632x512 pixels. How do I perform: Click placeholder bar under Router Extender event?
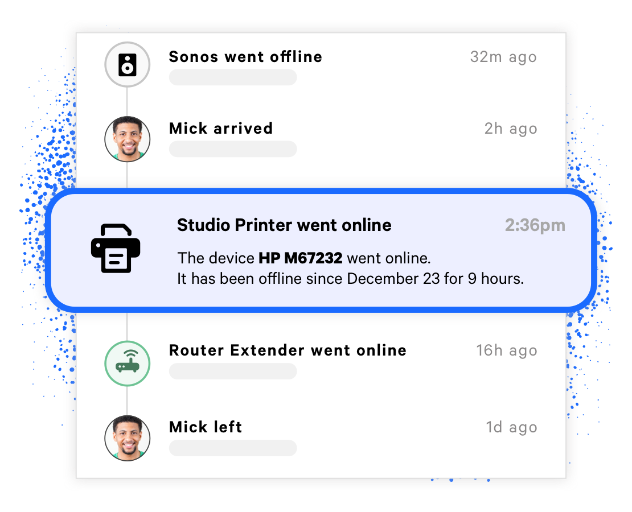click(233, 371)
